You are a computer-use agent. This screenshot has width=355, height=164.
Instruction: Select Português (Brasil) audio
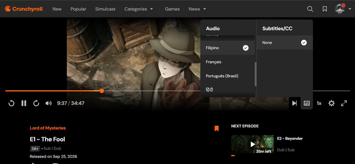pos(227,76)
